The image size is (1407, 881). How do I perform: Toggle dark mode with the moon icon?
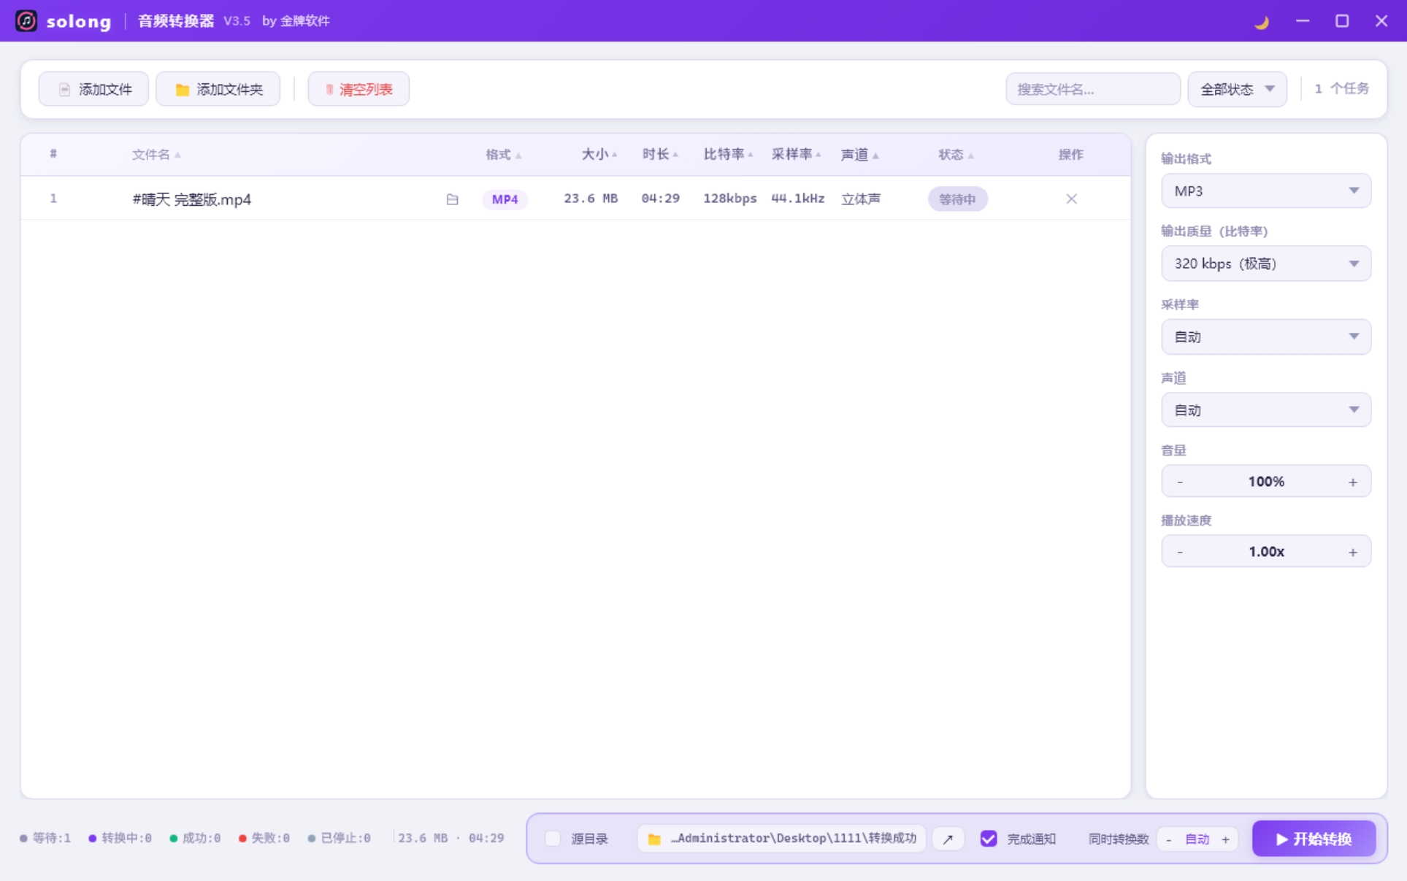1262,21
